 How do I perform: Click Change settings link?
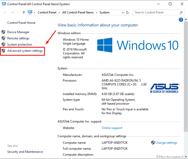166,143
